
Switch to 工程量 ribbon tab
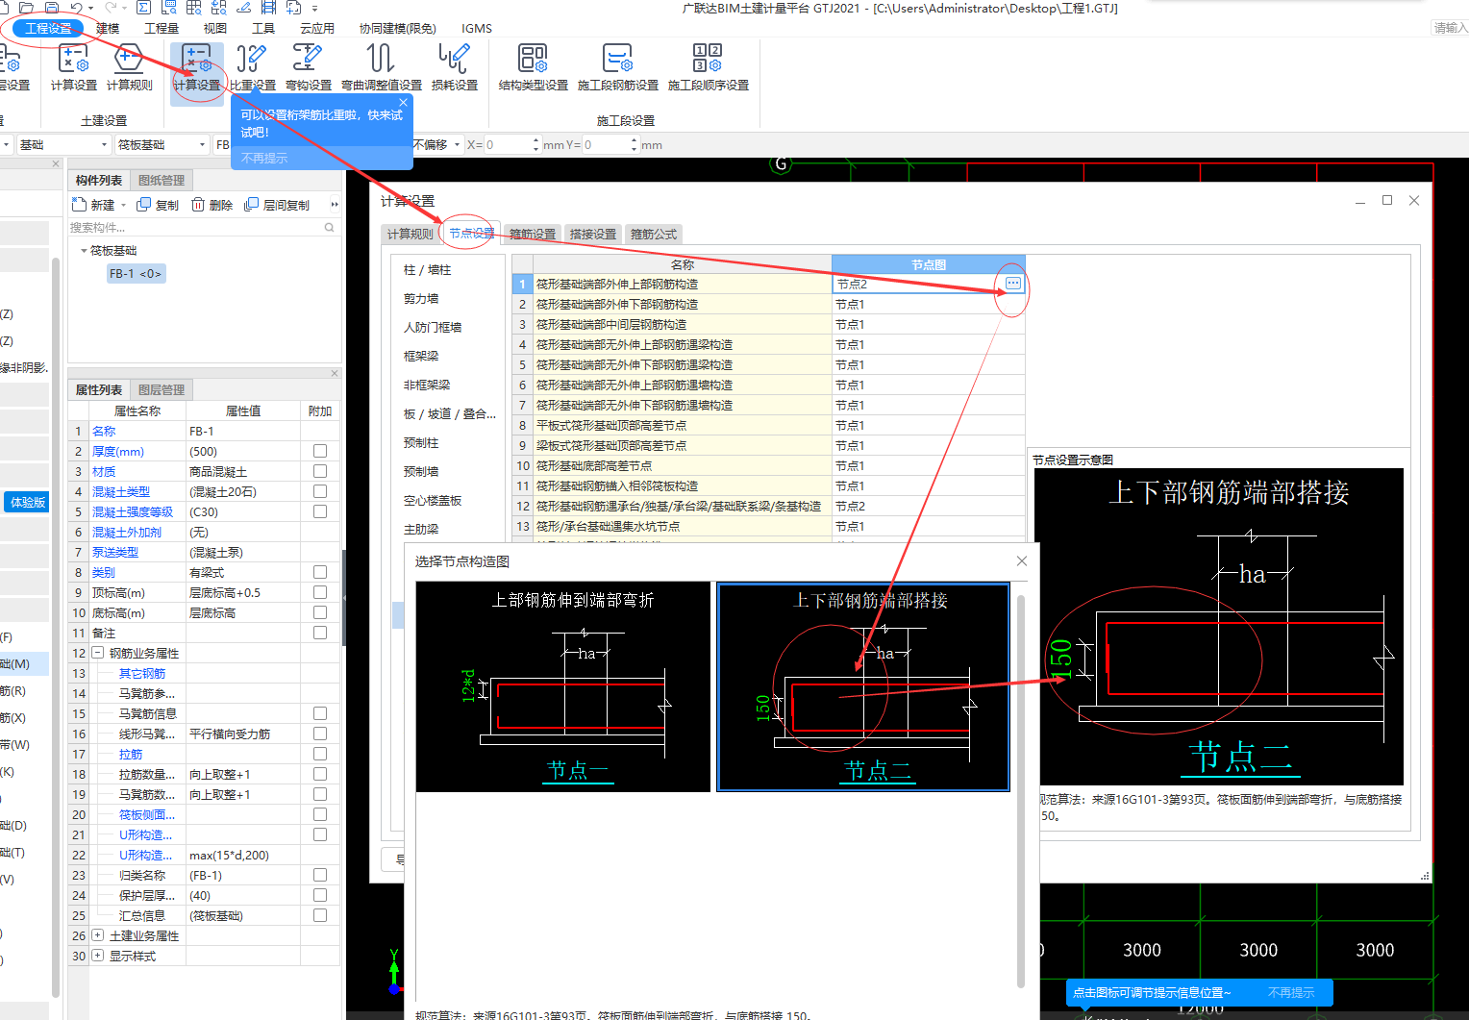pyautogui.click(x=162, y=28)
